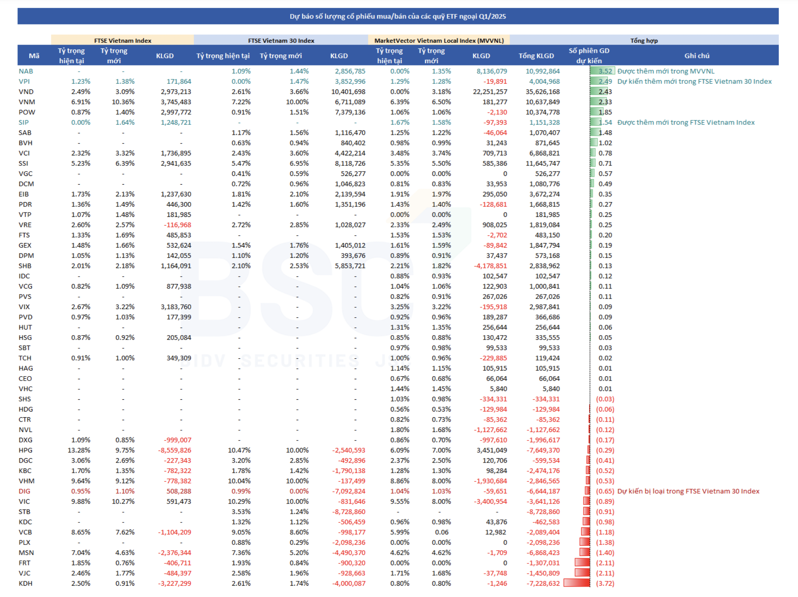The width and height of the screenshot is (798, 597).
Task: Click the Mã column header
Action: [x=34, y=55]
